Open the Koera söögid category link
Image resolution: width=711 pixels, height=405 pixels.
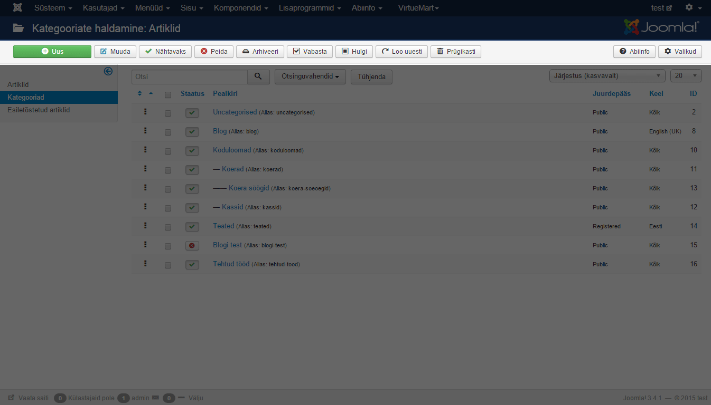click(x=249, y=188)
